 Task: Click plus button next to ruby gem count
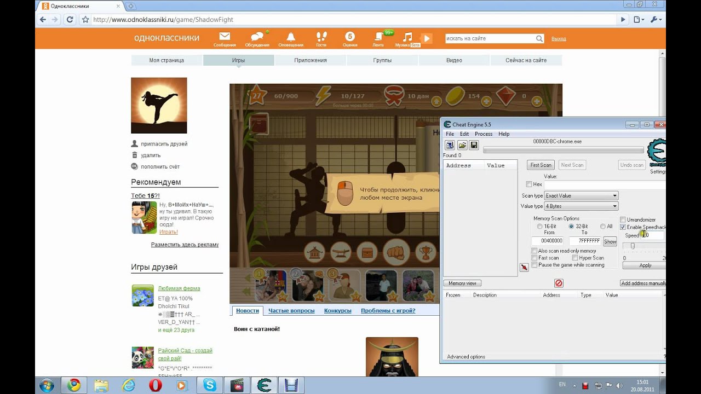pyautogui.click(x=538, y=101)
